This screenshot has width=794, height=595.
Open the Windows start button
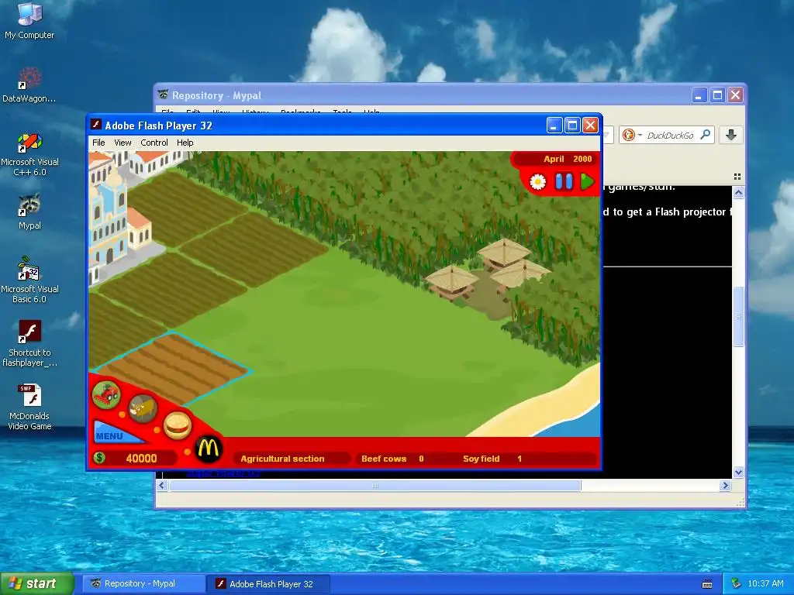tap(36, 583)
